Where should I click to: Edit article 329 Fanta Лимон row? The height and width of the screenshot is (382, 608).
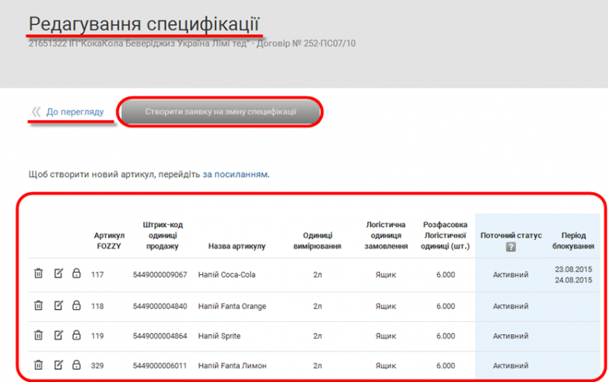point(59,365)
